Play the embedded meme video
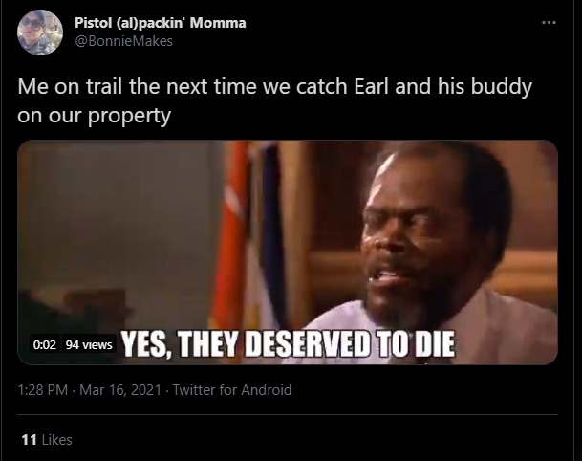The width and height of the screenshot is (582, 461). [x=288, y=252]
